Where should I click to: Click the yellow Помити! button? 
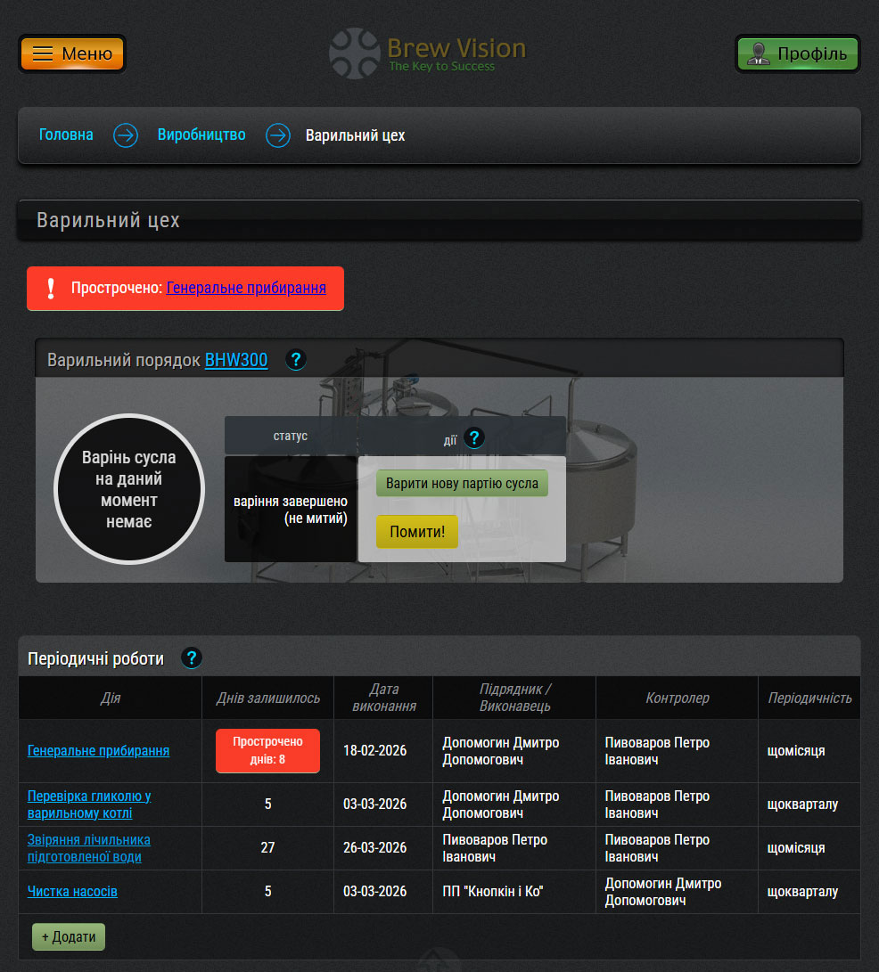click(416, 532)
